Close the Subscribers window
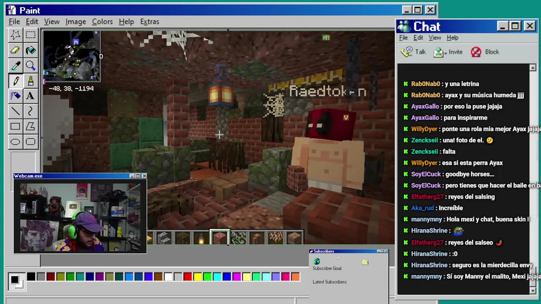The width and height of the screenshot is (541, 304). coord(385,251)
